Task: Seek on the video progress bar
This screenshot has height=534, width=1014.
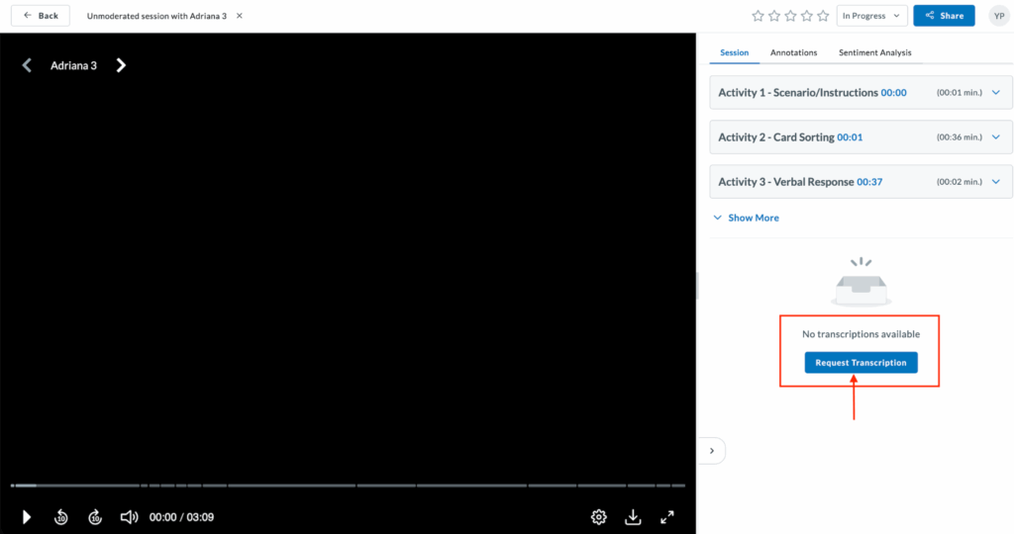Action: tap(348, 485)
